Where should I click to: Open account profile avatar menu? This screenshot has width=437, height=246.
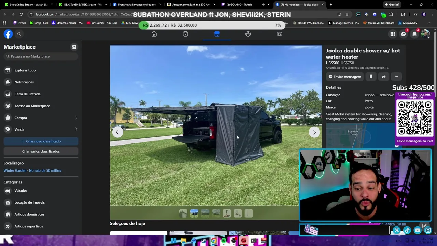pyautogui.click(x=425, y=34)
